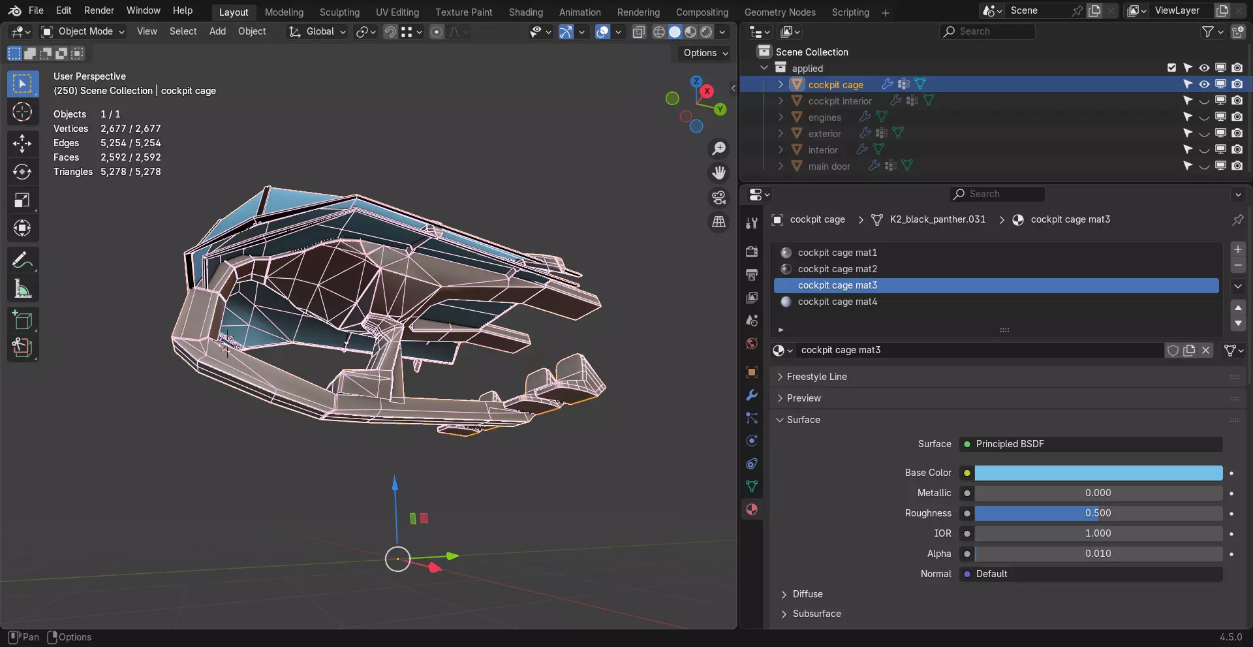Select the Annotate tool
This screenshot has width=1253, height=647.
22,260
